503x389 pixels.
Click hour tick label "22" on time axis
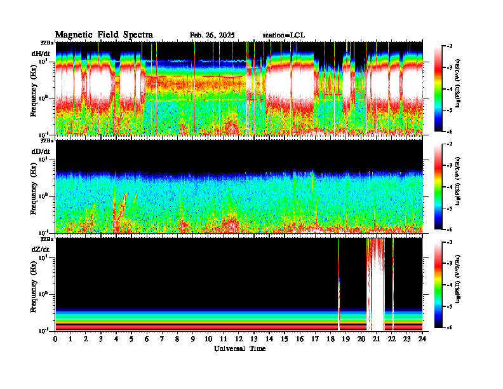pyautogui.click(x=392, y=339)
